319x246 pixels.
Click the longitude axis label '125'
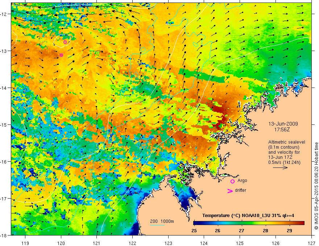tap(240, 243)
